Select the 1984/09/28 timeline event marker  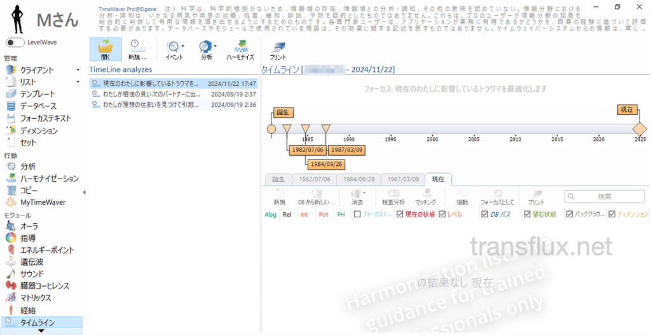(305, 128)
